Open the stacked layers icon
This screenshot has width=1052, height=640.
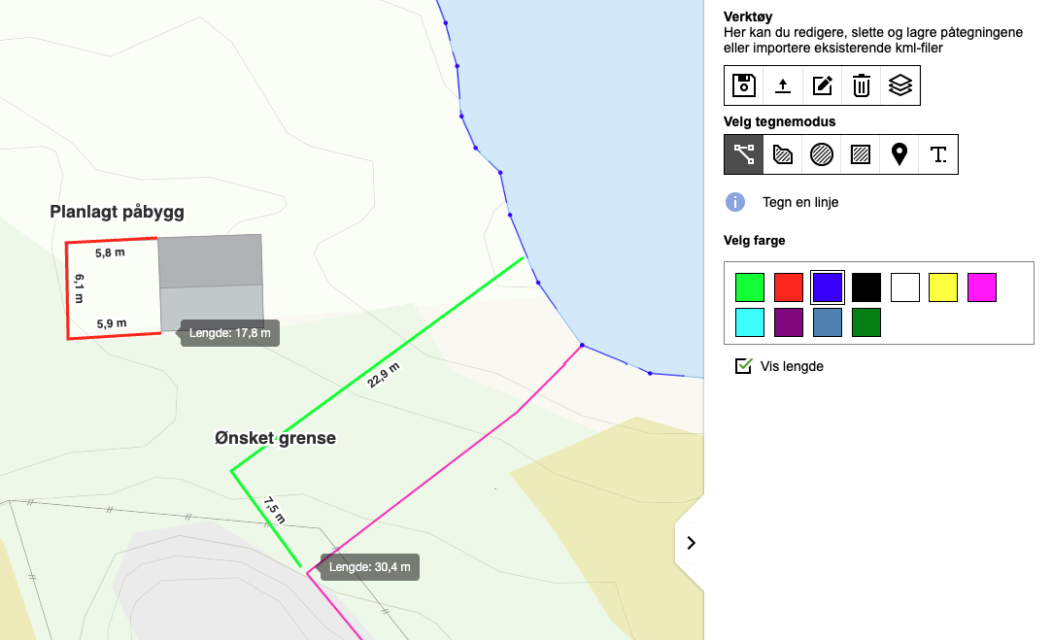pyautogui.click(x=900, y=85)
